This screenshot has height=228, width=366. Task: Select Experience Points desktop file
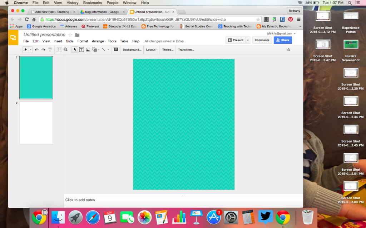tap(351, 22)
